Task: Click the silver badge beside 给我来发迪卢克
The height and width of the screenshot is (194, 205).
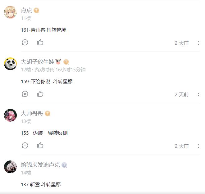Action: (x=64, y=165)
